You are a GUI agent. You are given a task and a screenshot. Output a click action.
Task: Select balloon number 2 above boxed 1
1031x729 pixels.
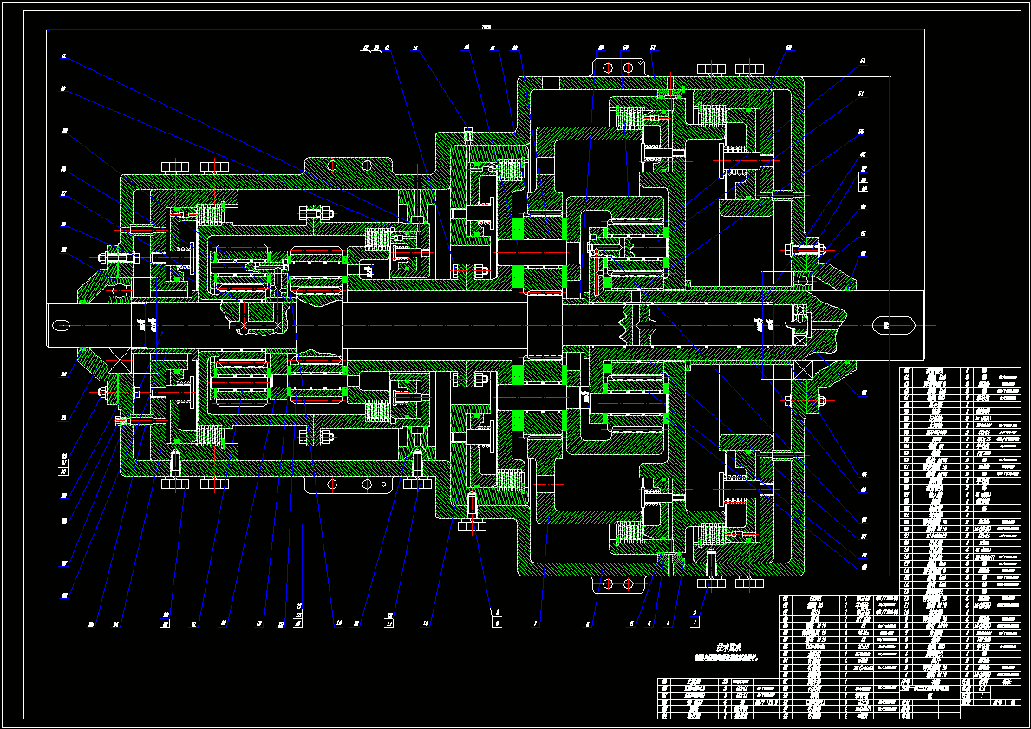click(x=695, y=612)
